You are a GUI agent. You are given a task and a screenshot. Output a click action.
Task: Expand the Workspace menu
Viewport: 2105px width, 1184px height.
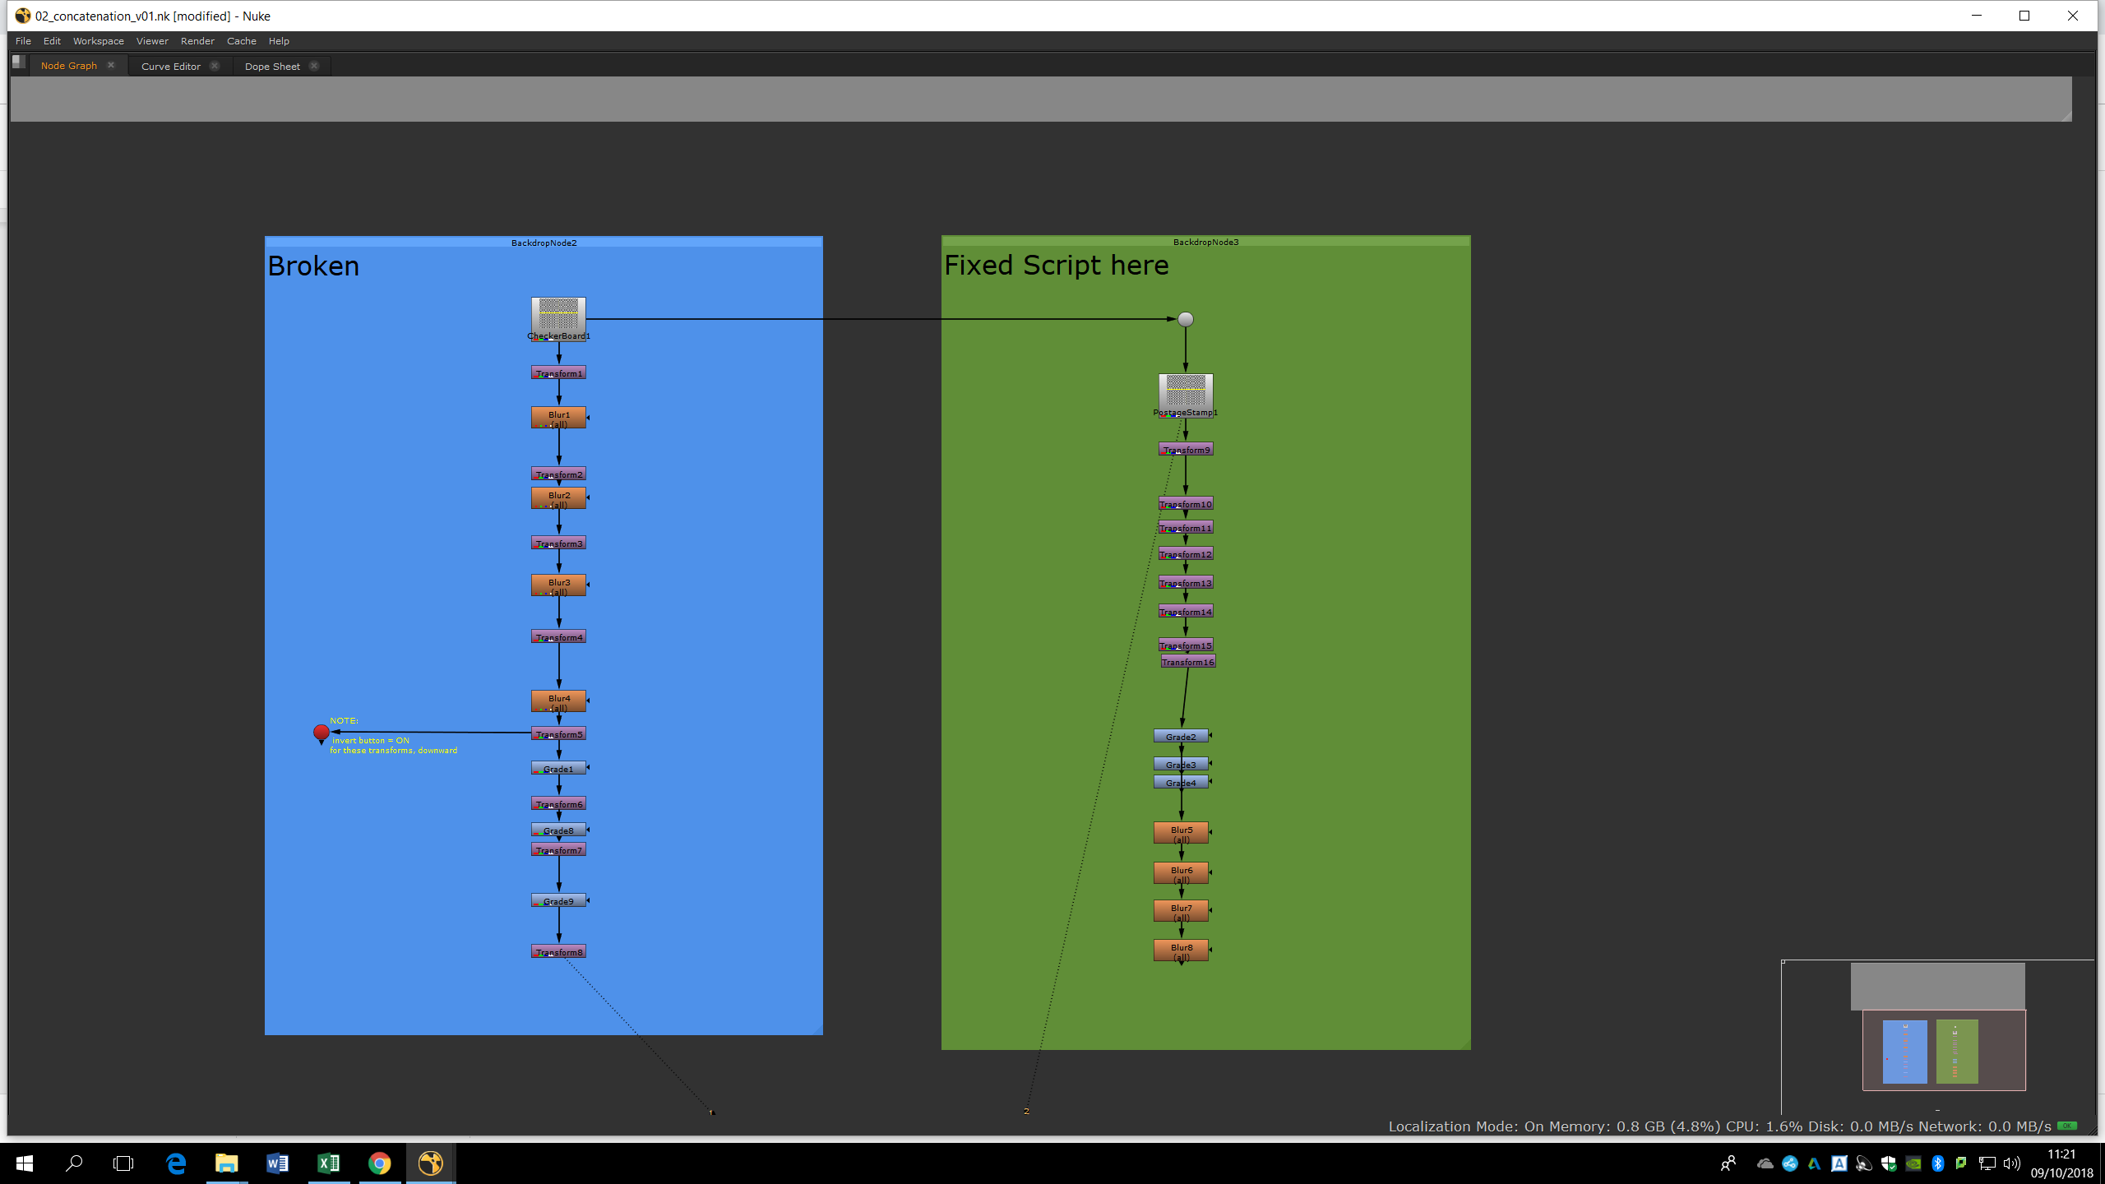[x=98, y=41]
